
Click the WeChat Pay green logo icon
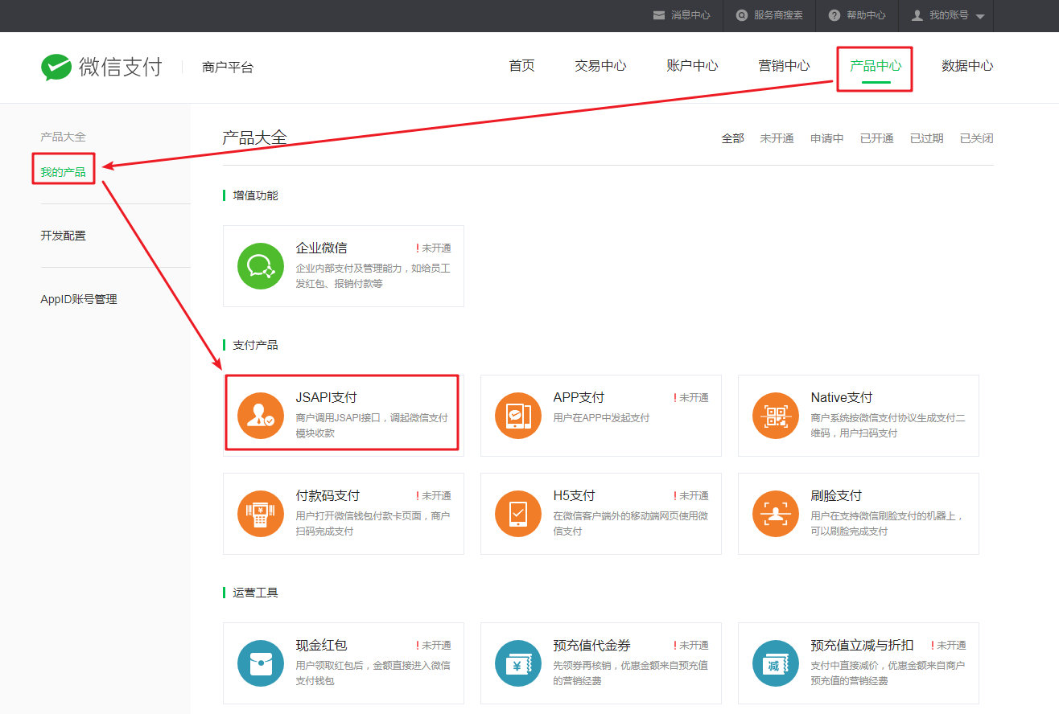point(56,67)
